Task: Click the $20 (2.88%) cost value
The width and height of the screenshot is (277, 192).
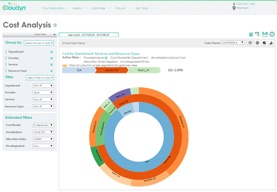Action: [x=176, y=70]
